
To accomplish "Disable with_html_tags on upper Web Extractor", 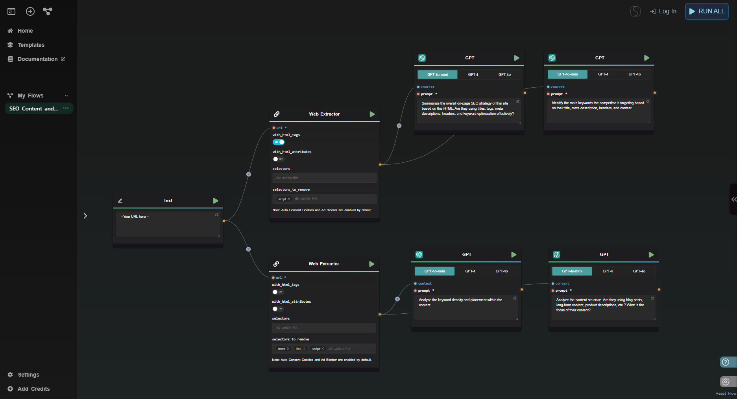I will [x=279, y=142].
